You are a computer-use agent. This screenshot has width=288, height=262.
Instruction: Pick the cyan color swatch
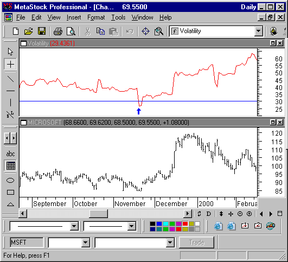point(165,223)
